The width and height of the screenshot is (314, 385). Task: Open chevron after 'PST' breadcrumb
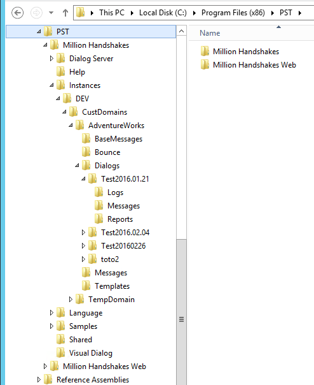(300, 13)
